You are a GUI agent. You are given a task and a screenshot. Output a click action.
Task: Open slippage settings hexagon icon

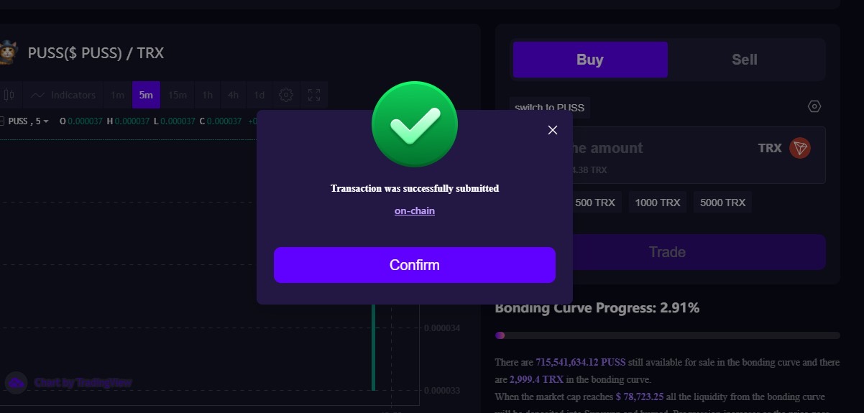814,106
